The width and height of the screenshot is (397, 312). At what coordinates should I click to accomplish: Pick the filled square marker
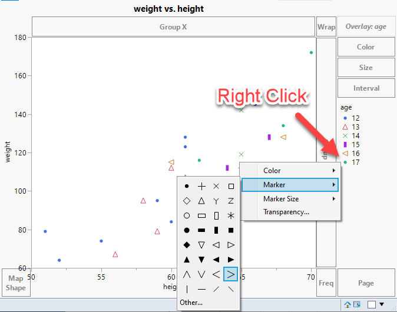click(x=231, y=230)
